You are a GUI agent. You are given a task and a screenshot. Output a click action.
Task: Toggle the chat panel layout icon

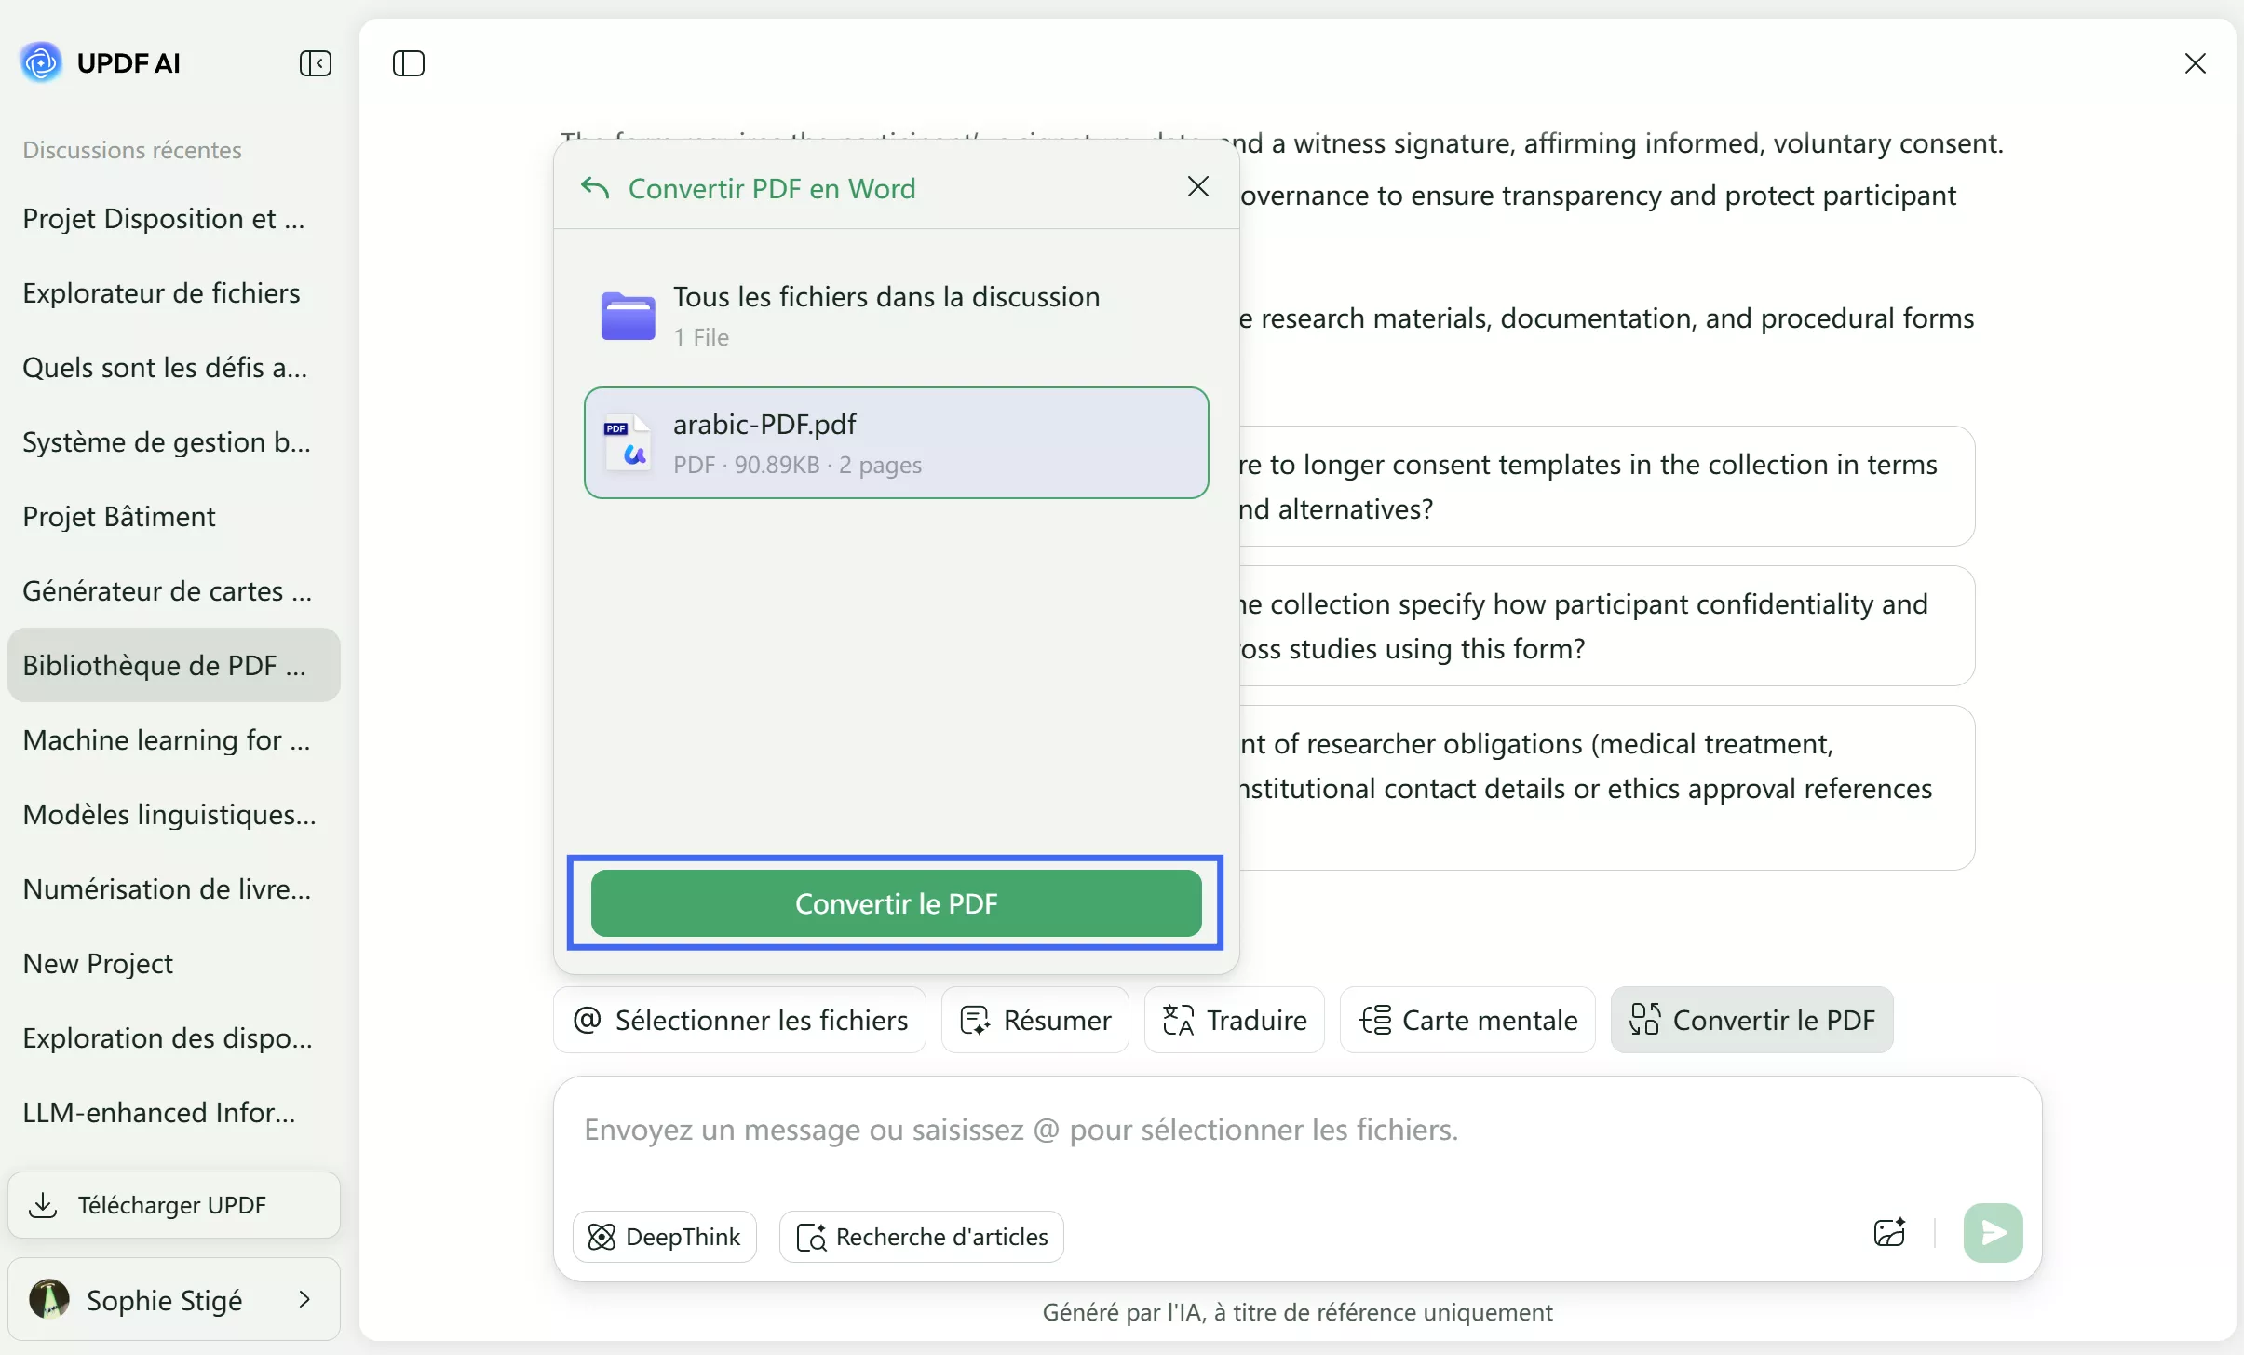click(x=408, y=62)
